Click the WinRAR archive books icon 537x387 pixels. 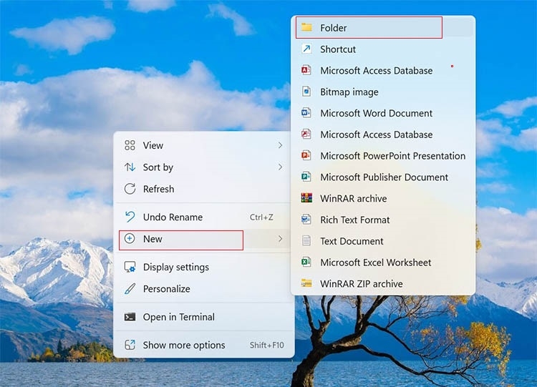click(x=306, y=198)
